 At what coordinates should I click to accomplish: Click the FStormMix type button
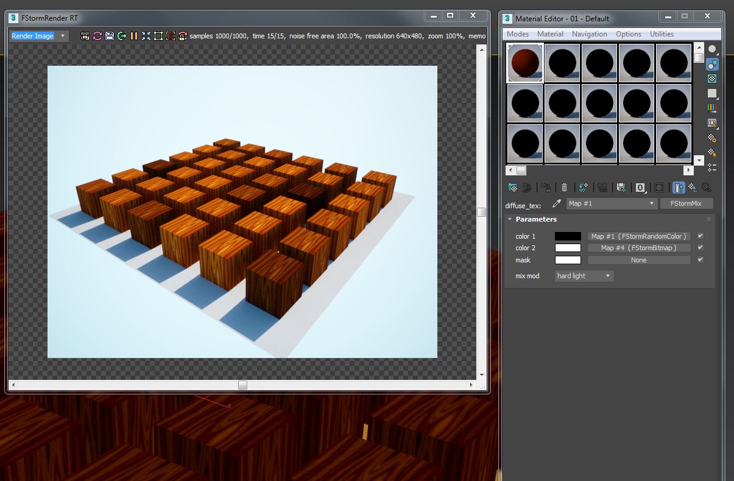[686, 203]
